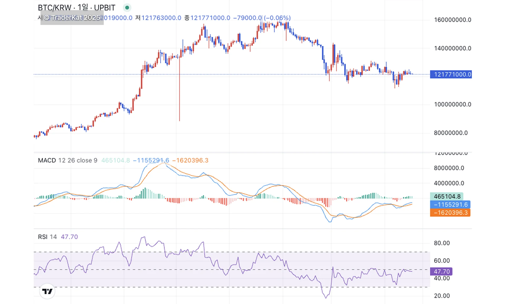506x304 pixels.
Task: Click the TradingView logo icon
Action: click(47, 291)
